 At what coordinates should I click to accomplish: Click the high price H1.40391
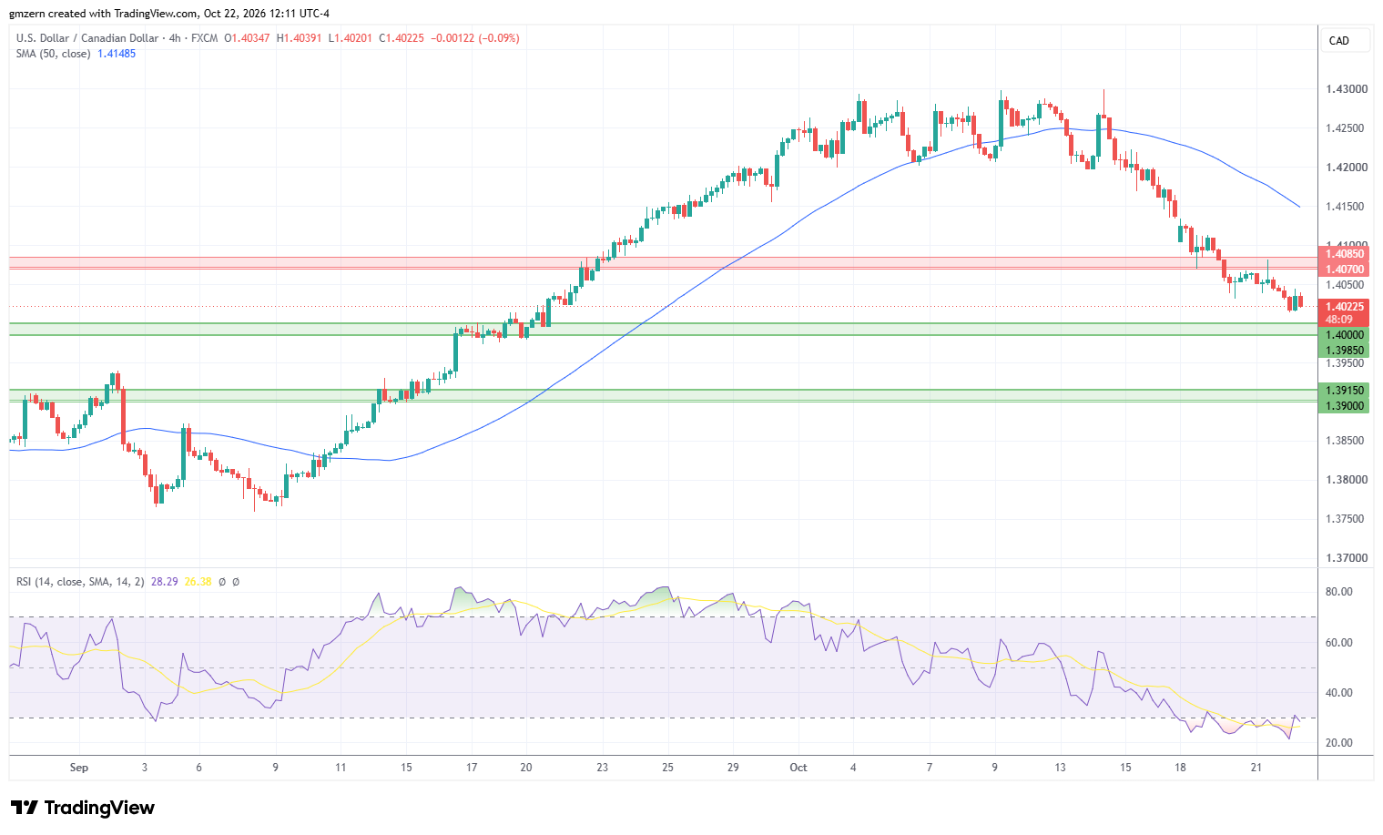[x=299, y=38]
